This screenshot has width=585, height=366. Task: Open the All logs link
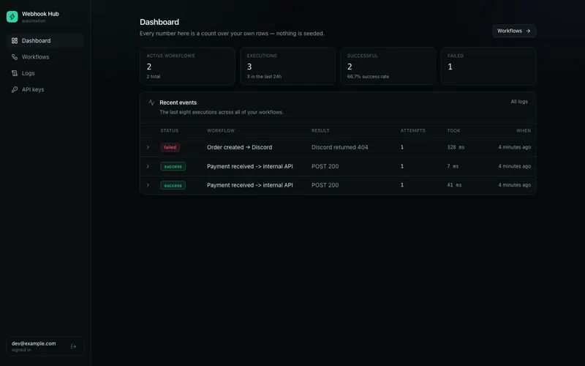point(519,102)
